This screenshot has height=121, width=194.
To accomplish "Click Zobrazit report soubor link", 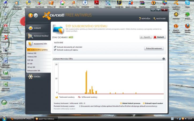I will 153,103.
